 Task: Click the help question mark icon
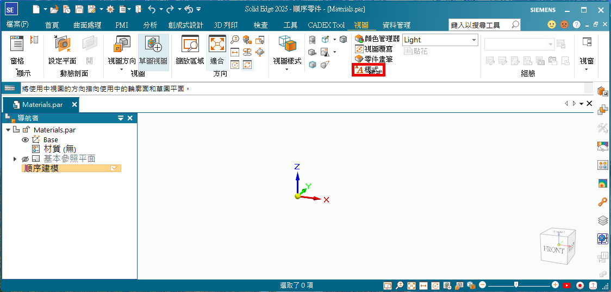(x=577, y=24)
